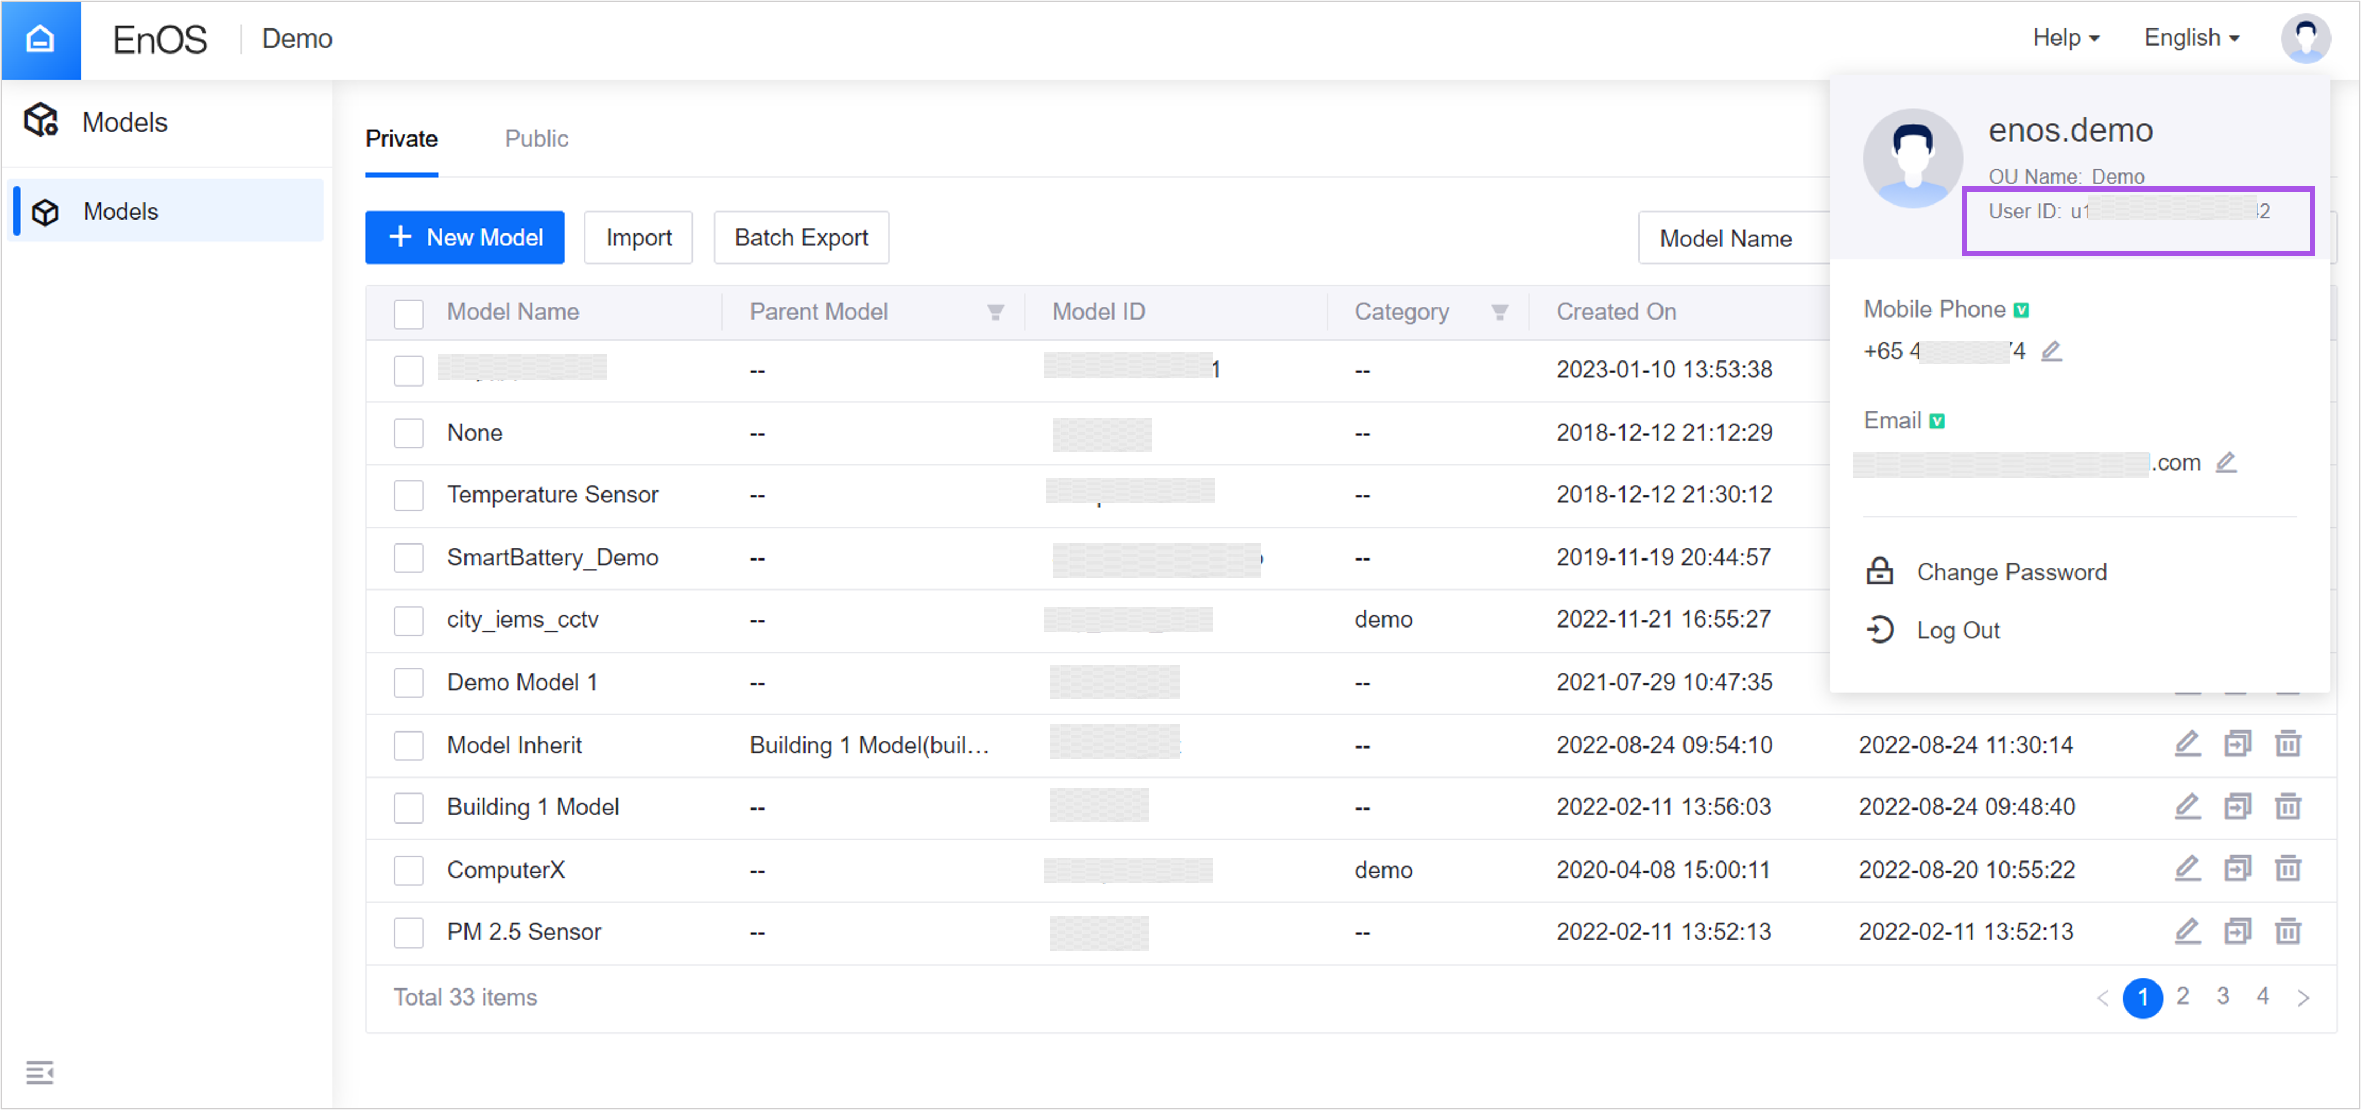
Task: Delete PM 2.5 Sensor with trash icon
Action: tap(2288, 931)
